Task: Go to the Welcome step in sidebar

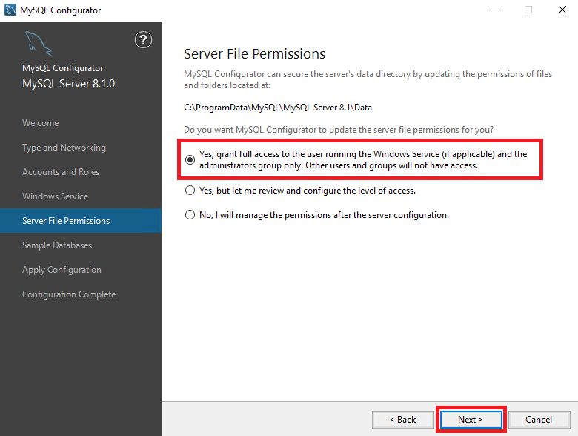Action: point(41,123)
